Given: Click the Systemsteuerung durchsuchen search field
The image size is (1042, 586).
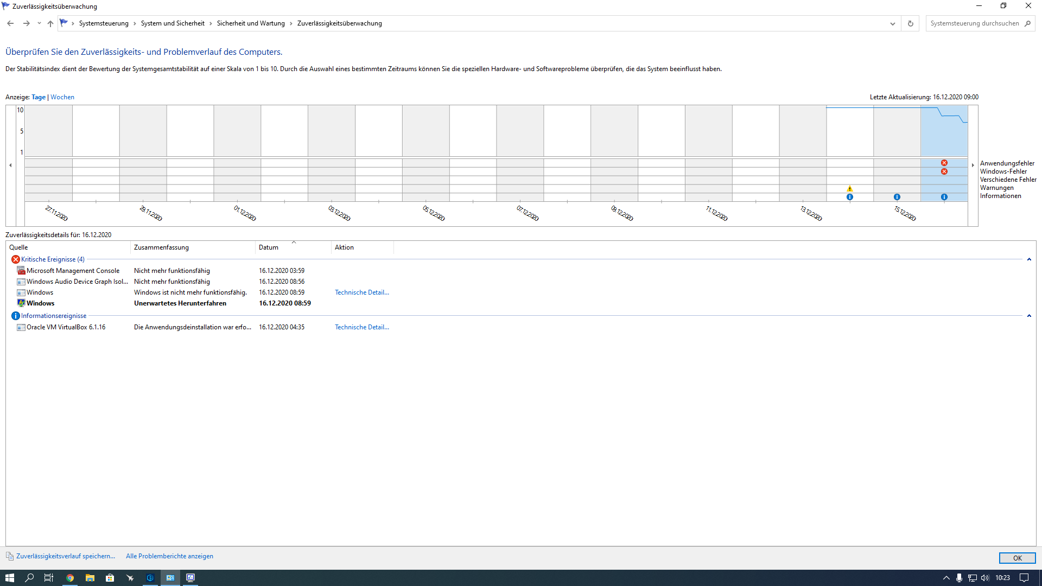Looking at the screenshot, I should [x=974, y=23].
